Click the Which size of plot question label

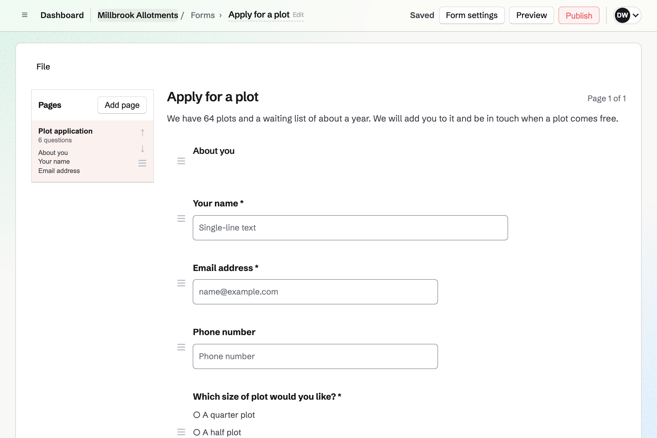(267, 397)
